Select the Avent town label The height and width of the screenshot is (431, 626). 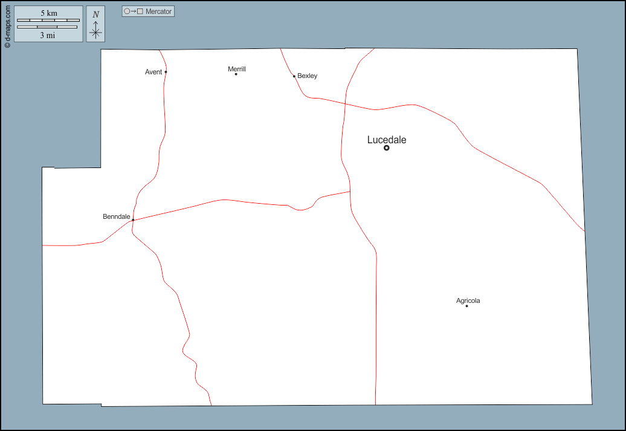coord(153,72)
